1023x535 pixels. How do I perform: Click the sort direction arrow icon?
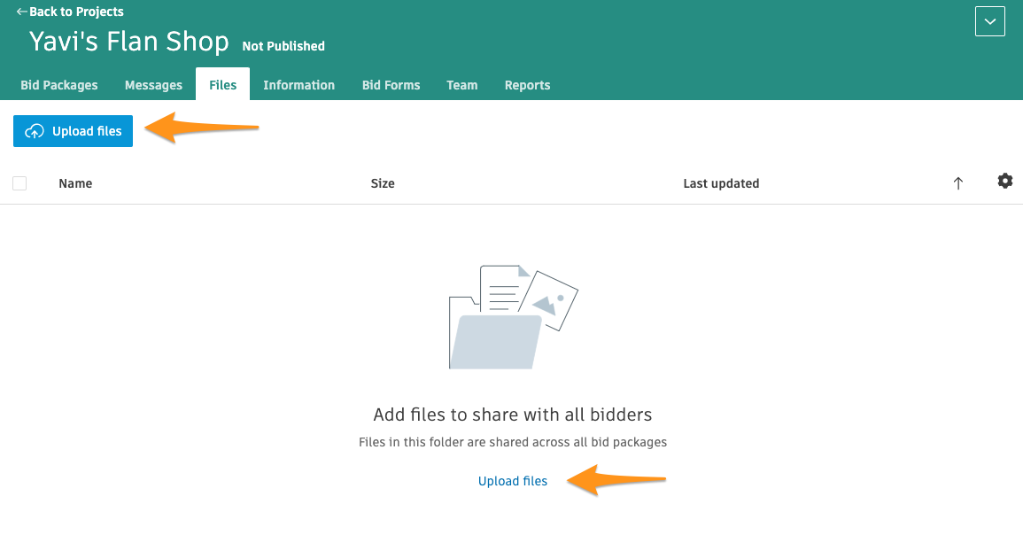pyautogui.click(x=957, y=183)
